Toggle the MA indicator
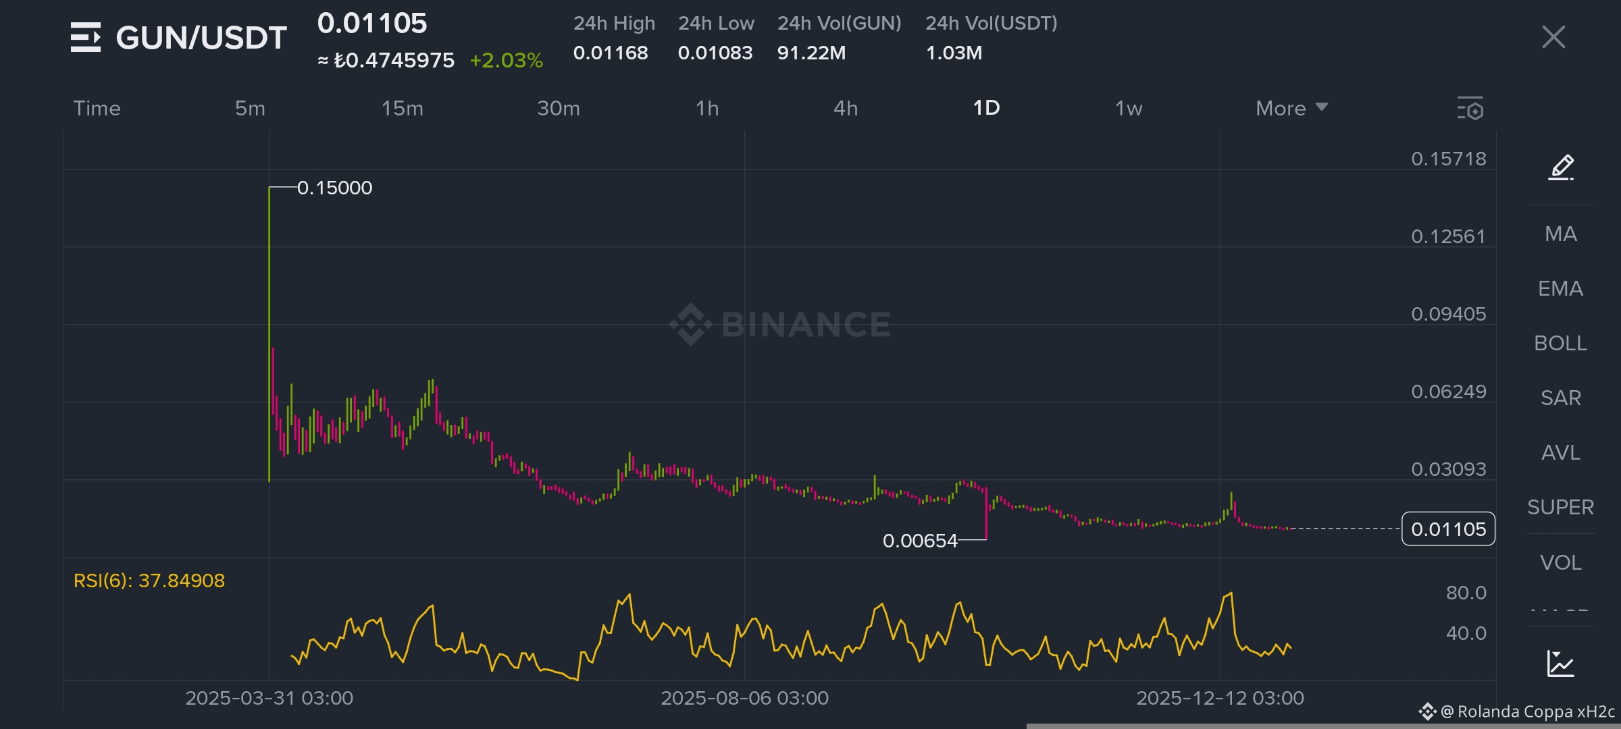 (x=1560, y=234)
